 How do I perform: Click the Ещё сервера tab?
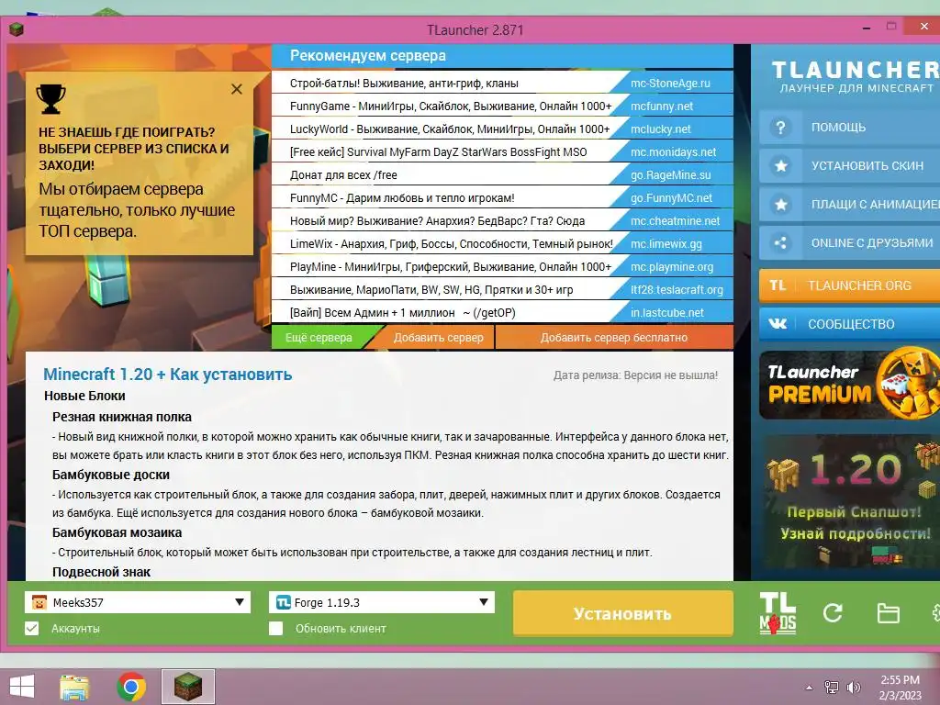coord(319,338)
